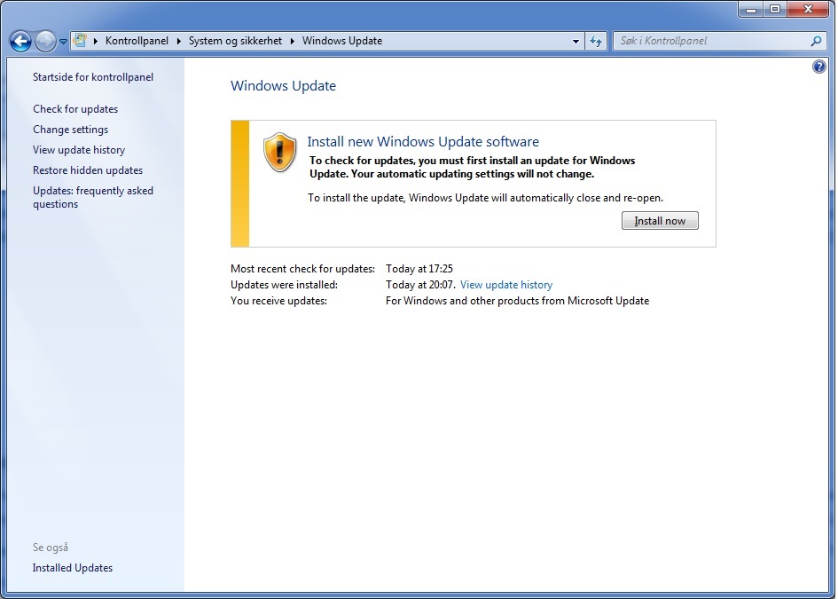The image size is (838, 599).
Task: Open the address bar history dropdown
Action: 576,41
